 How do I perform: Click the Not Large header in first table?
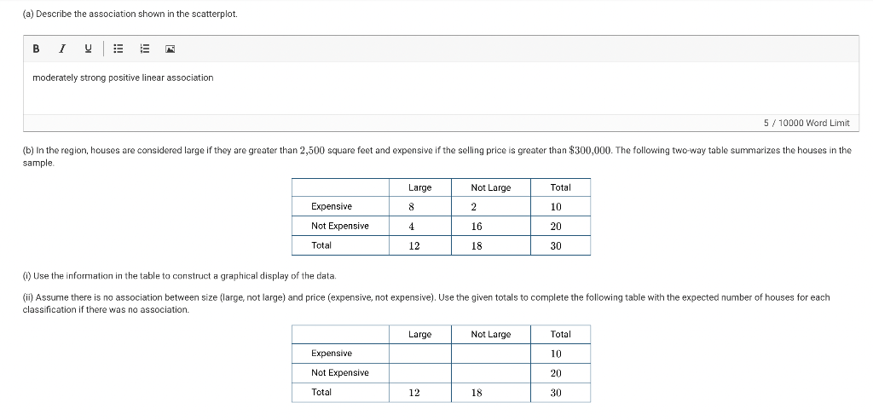(x=490, y=188)
